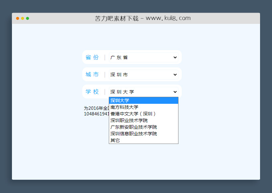Click the red traffic light dot
Image resolution: width=272 pixels, height=193 pixels.
click(17, 19)
